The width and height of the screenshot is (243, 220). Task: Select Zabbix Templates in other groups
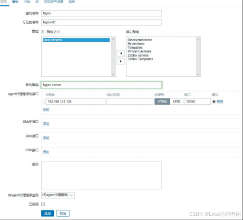140,59
